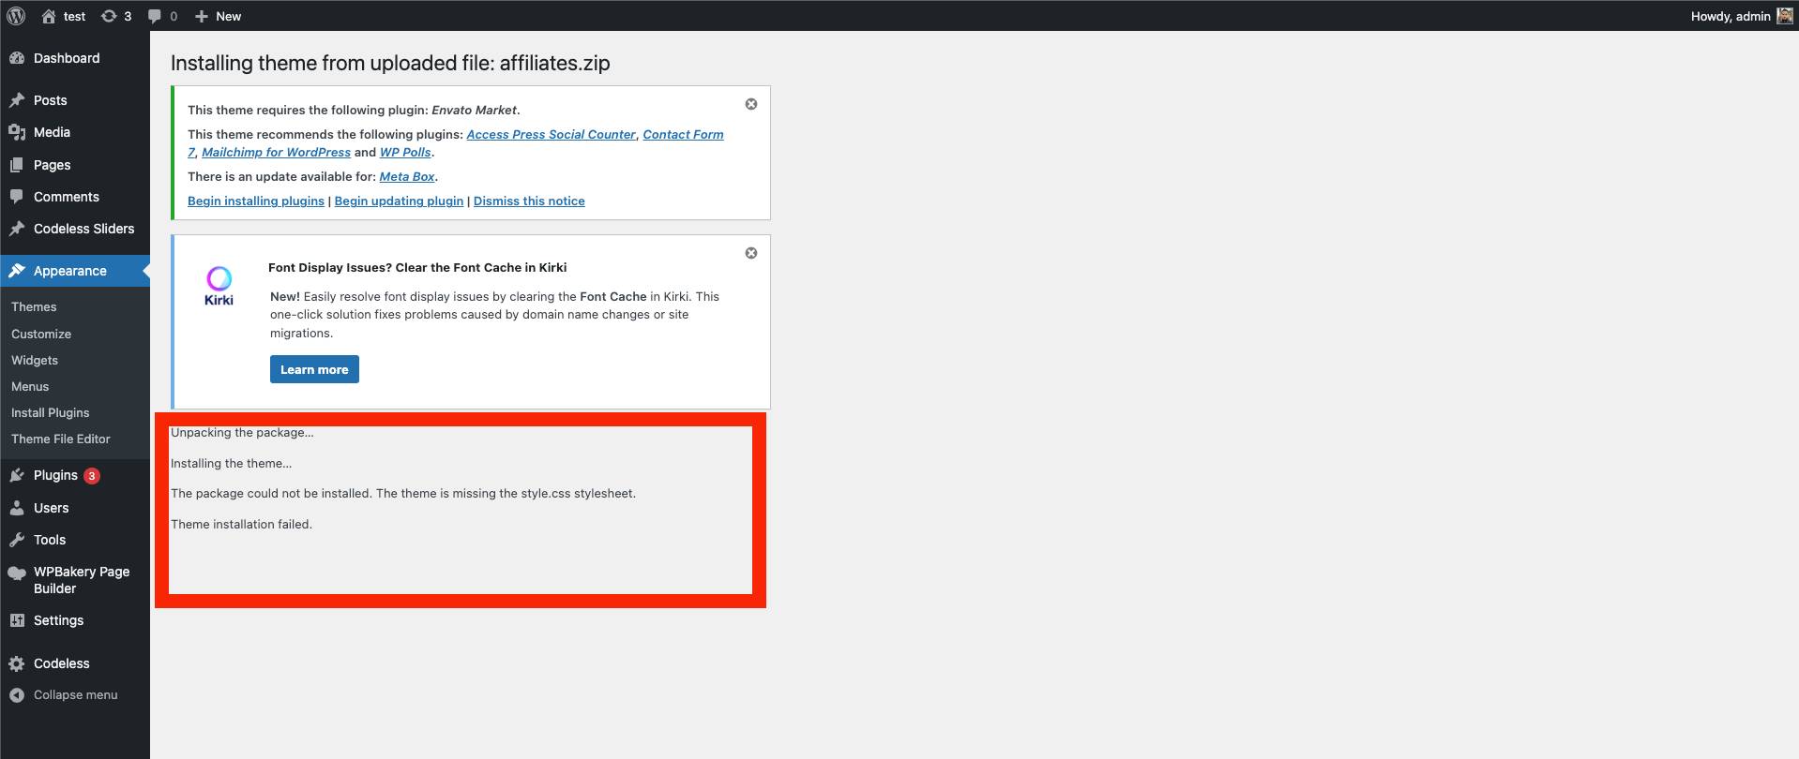1799x759 pixels.
Task: Dismiss the Kirki font cache notice
Action: [751, 253]
